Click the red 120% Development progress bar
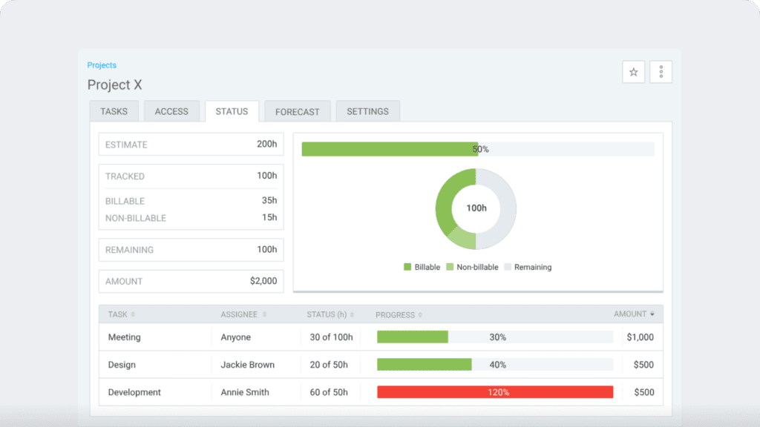This screenshot has width=760, height=427. [495, 391]
